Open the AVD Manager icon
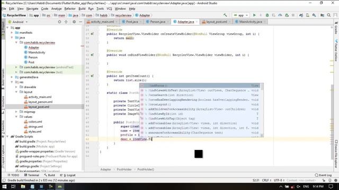The height and width of the screenshot is (190, 339). coord(307,15)
